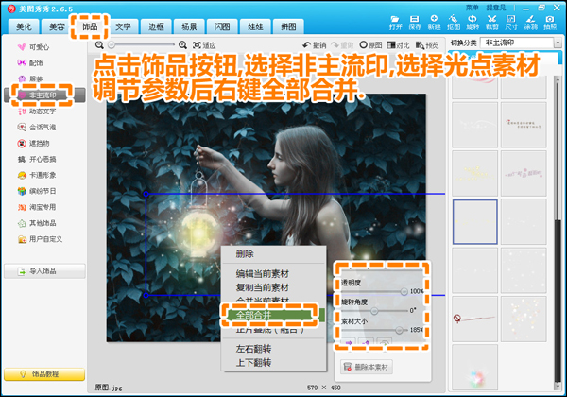Expand the 切换分类 category dropdown
The image size is (567, 397).
558,43
